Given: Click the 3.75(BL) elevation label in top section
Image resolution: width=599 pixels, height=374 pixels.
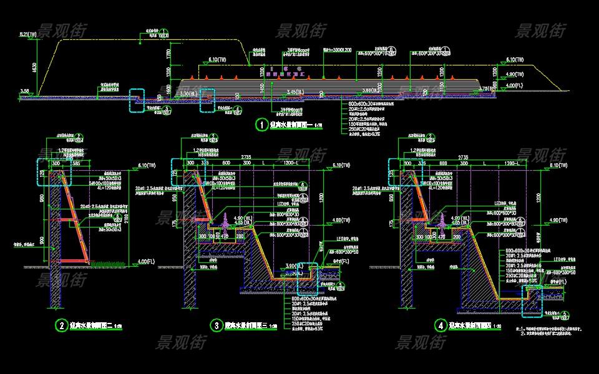Looking at the screenshot, I should pyautogui.click(x=491, y=89).
